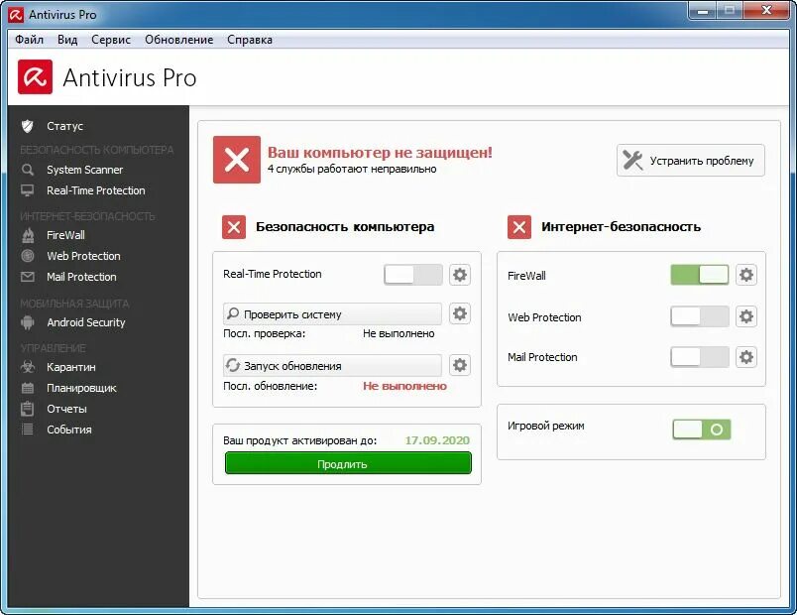
Task: Click the Avira logo in the header
Action: [x=35, y=76]
